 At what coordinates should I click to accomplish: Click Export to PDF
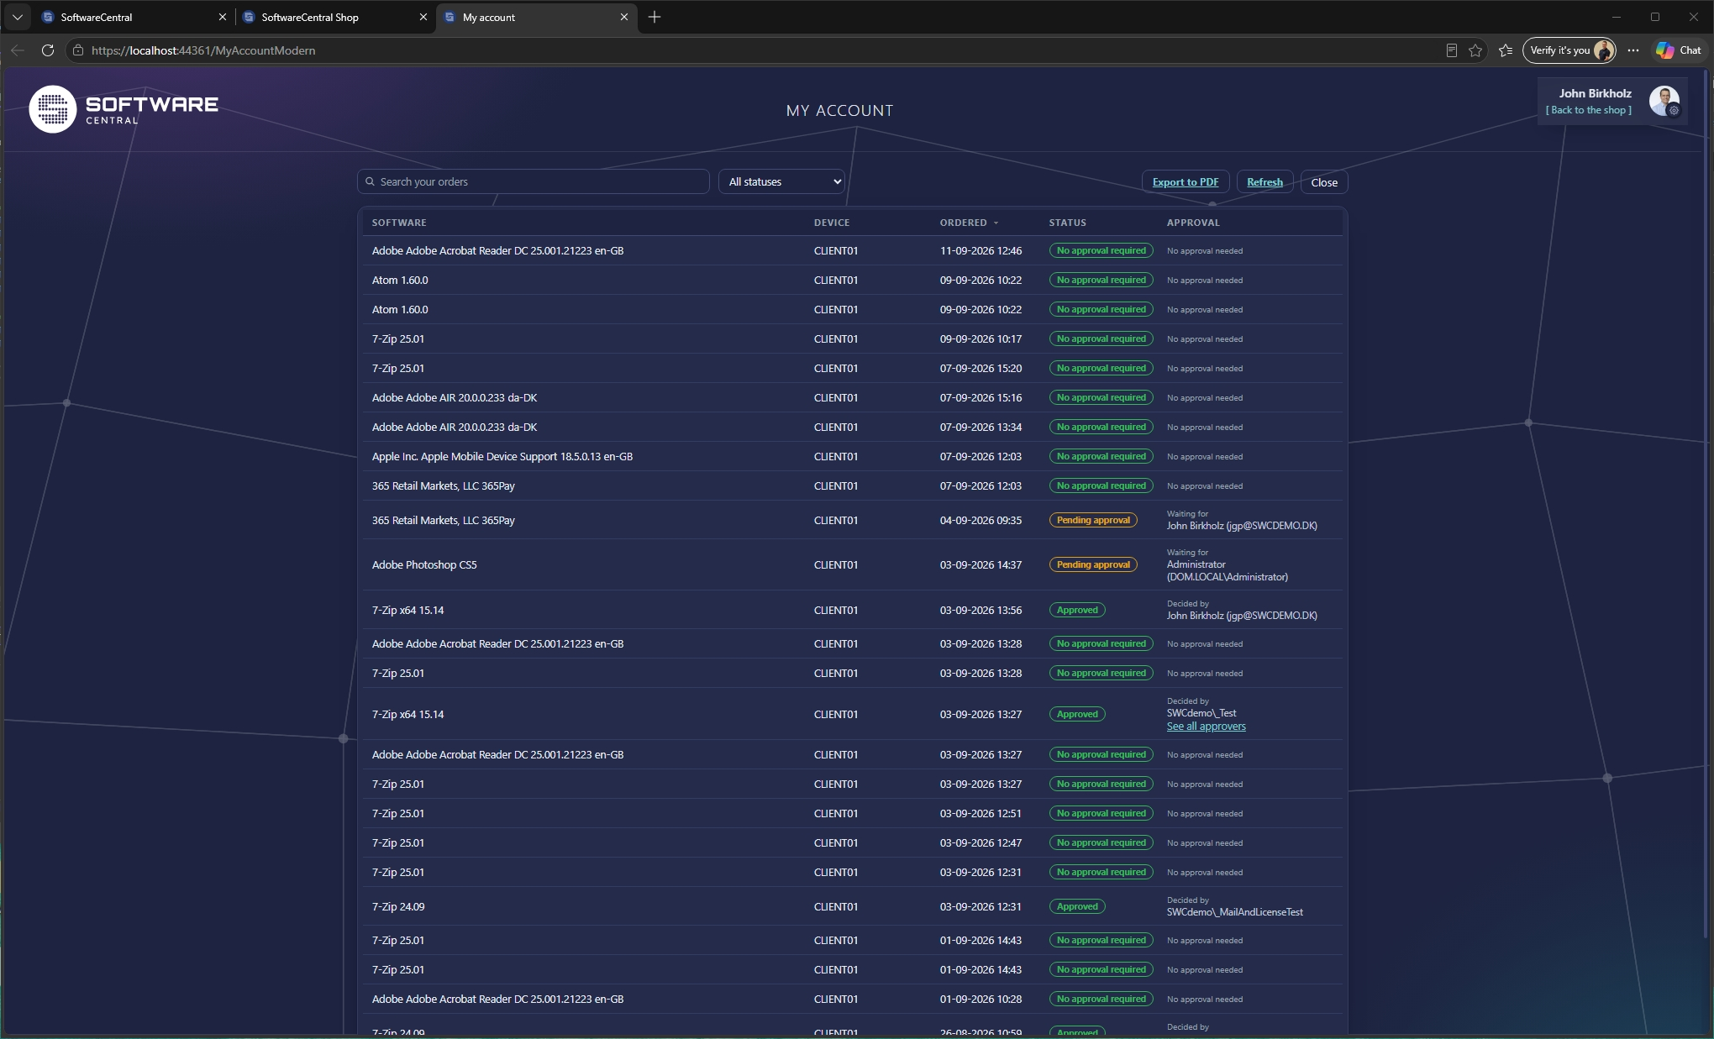[x=1186, y=181]
